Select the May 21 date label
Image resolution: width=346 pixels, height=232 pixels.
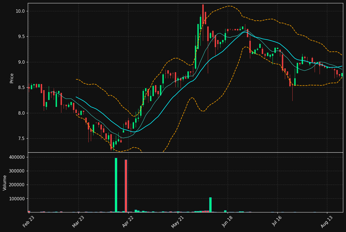pos(178,222)
